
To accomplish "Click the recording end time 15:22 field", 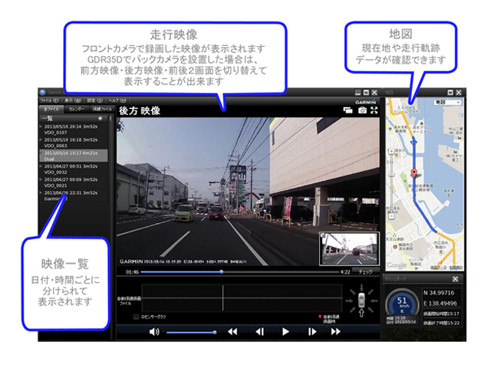I will click(x=441, y=323).
